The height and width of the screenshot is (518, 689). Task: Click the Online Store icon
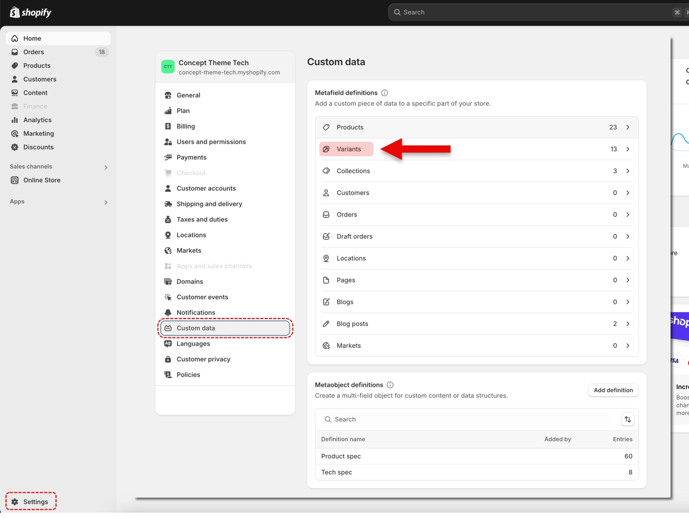coord(15,180)
